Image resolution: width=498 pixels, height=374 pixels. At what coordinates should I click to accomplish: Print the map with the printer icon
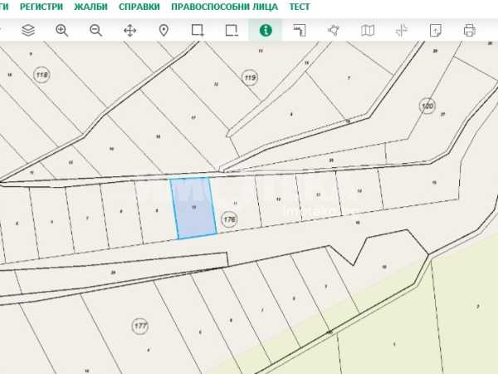pos(470,31)
